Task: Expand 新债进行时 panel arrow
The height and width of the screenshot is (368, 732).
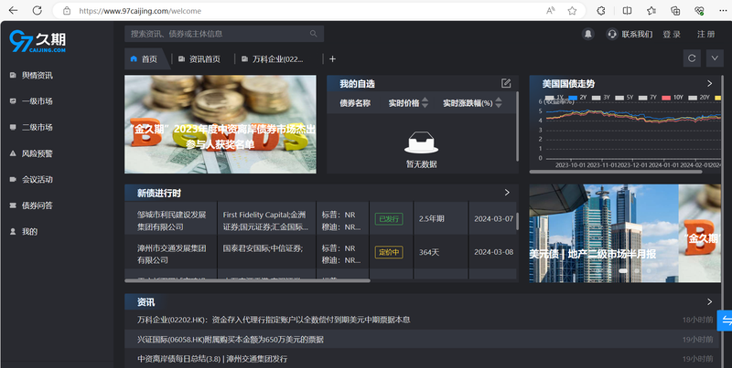Action: pyautogui.click(x=507, y=193)
